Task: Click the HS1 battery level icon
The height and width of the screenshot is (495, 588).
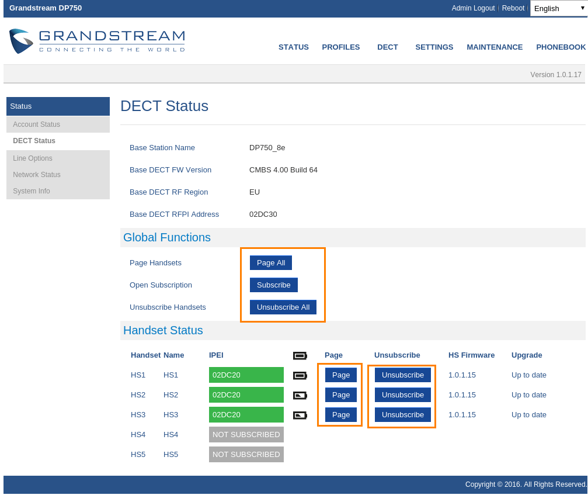Action: click(300, 375)
